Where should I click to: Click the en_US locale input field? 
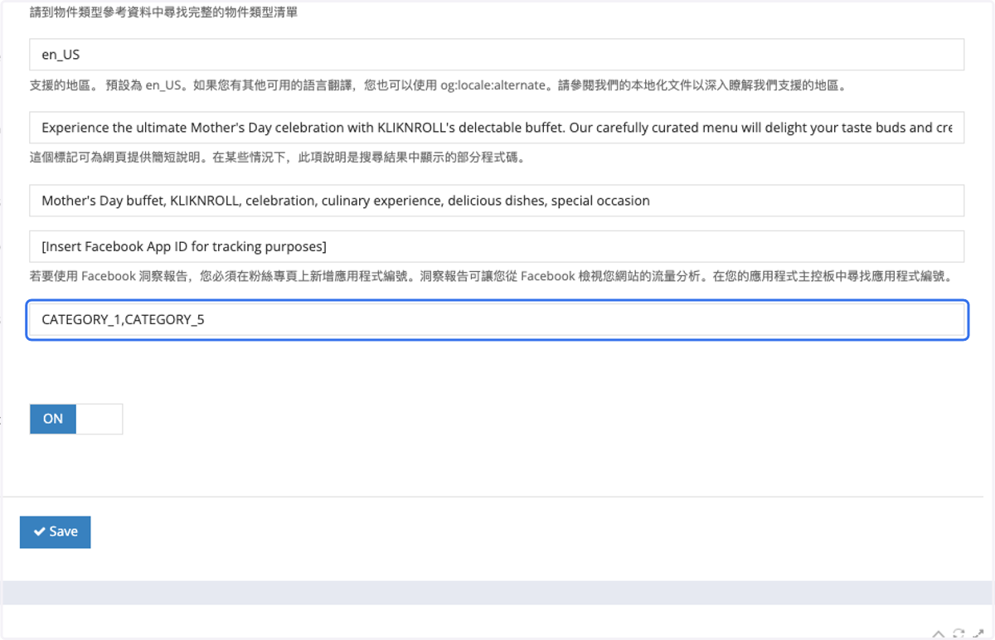[x=497, y=55]
